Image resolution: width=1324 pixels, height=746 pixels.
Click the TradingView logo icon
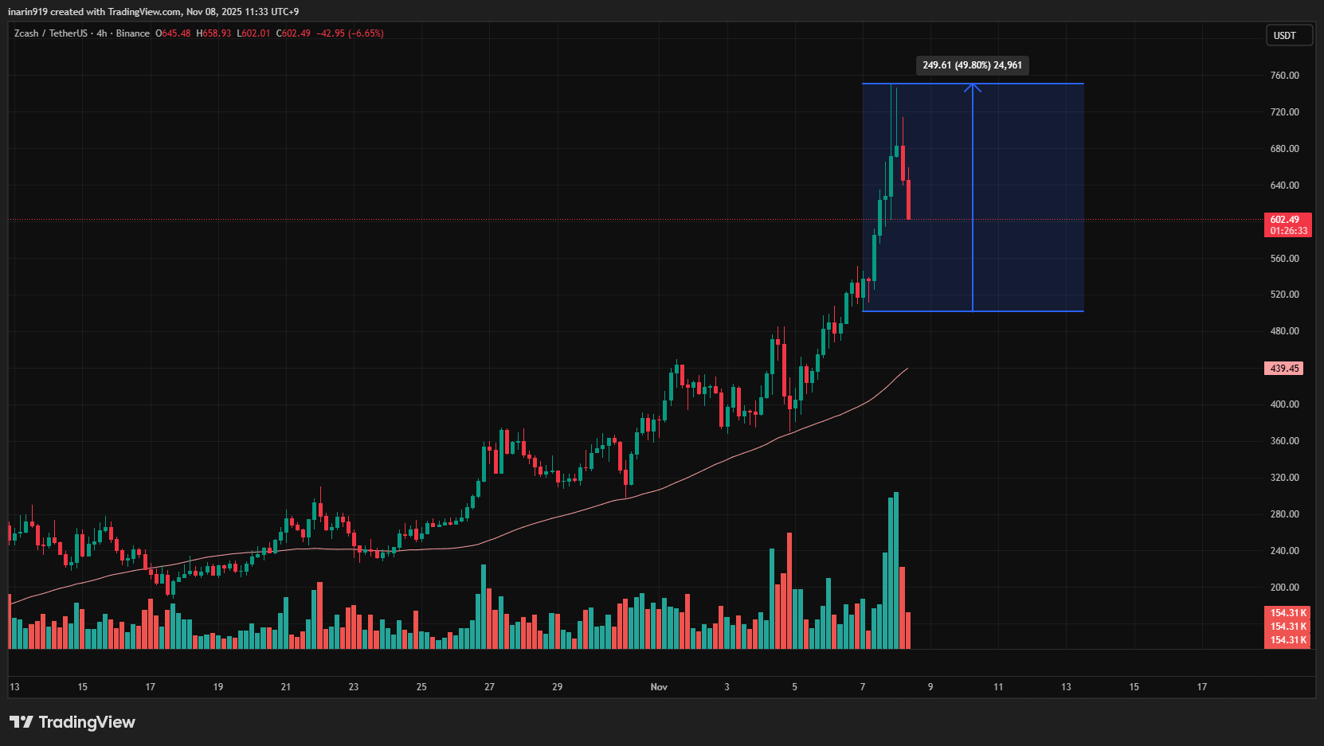coord(22,722)
